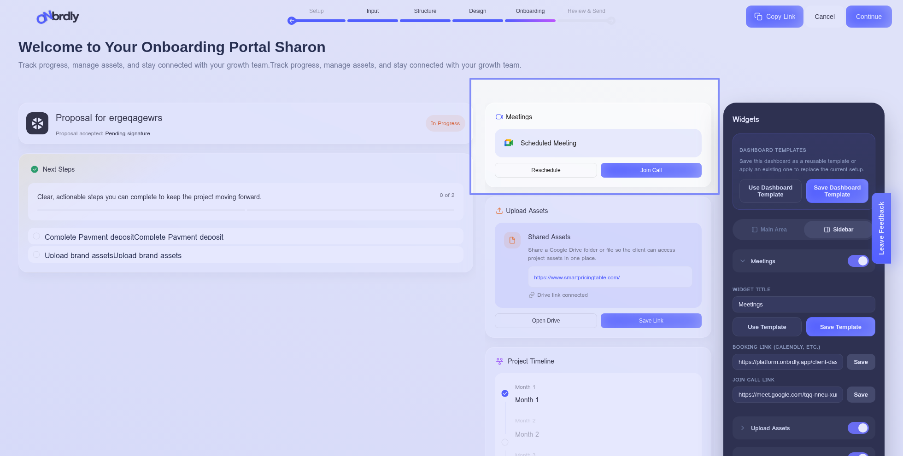Click the Use Template button
The image size is (903, 456).
pyautogui.click(x=767, y=327)
